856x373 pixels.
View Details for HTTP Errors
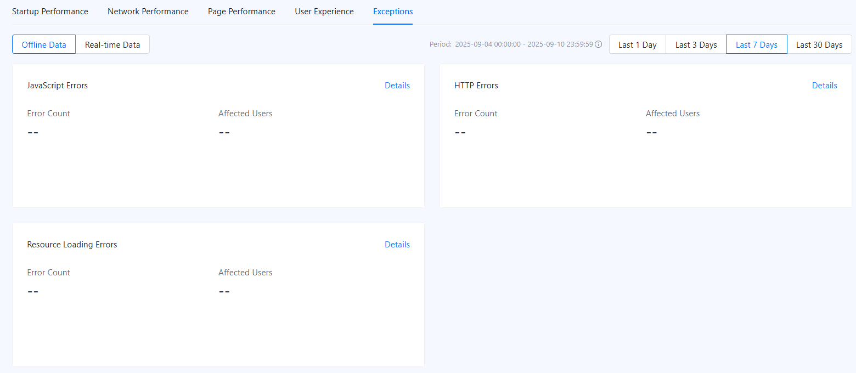pyautogui.click(x=824, y=86)
